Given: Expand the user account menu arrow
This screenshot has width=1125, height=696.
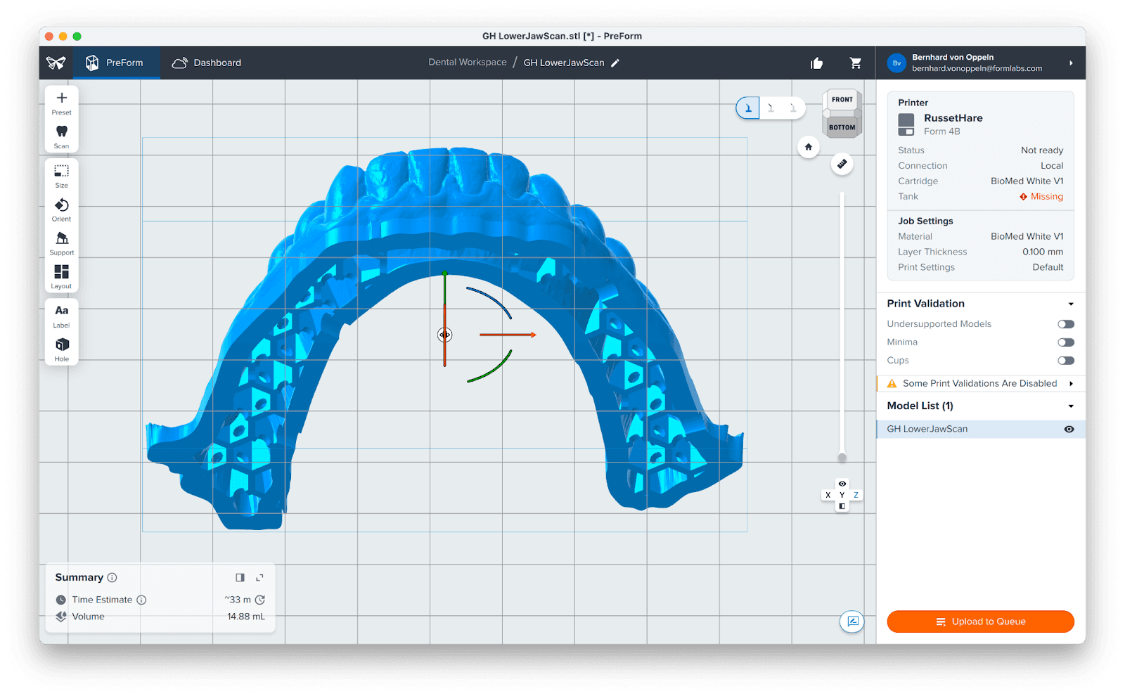Looking at the screenshot, I should pos(1071,63).
